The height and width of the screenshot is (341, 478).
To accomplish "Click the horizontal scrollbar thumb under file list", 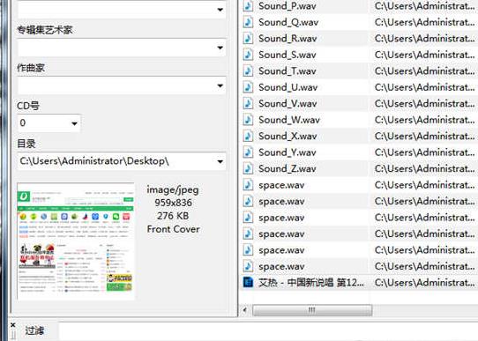I will [x=312, y=310].
